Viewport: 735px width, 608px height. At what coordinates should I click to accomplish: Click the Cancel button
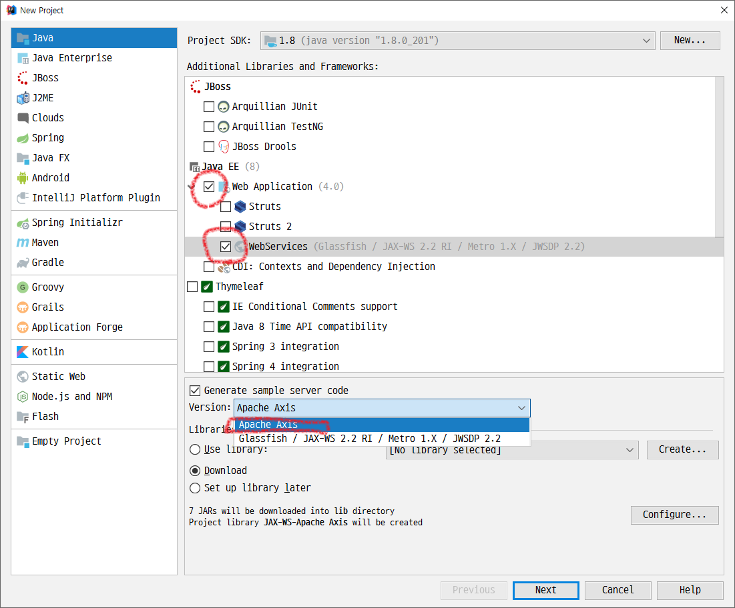618,590
